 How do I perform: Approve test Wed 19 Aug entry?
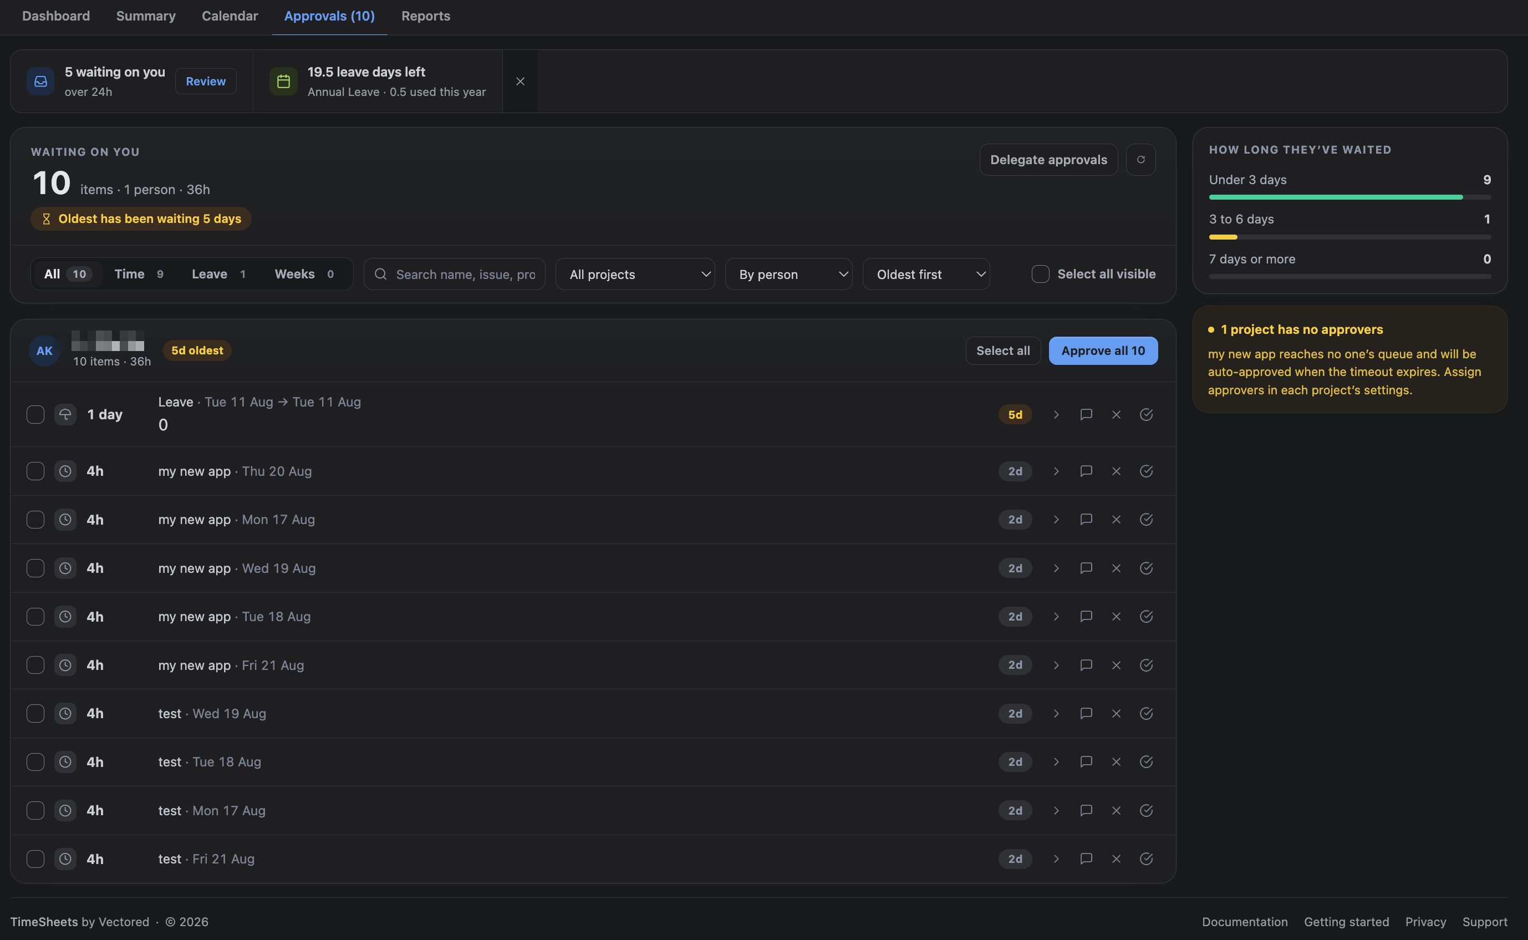1146,714
